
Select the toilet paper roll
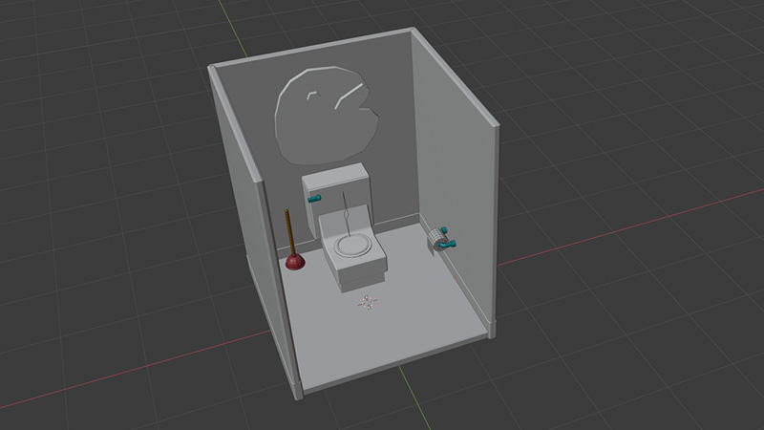(435, 241)
